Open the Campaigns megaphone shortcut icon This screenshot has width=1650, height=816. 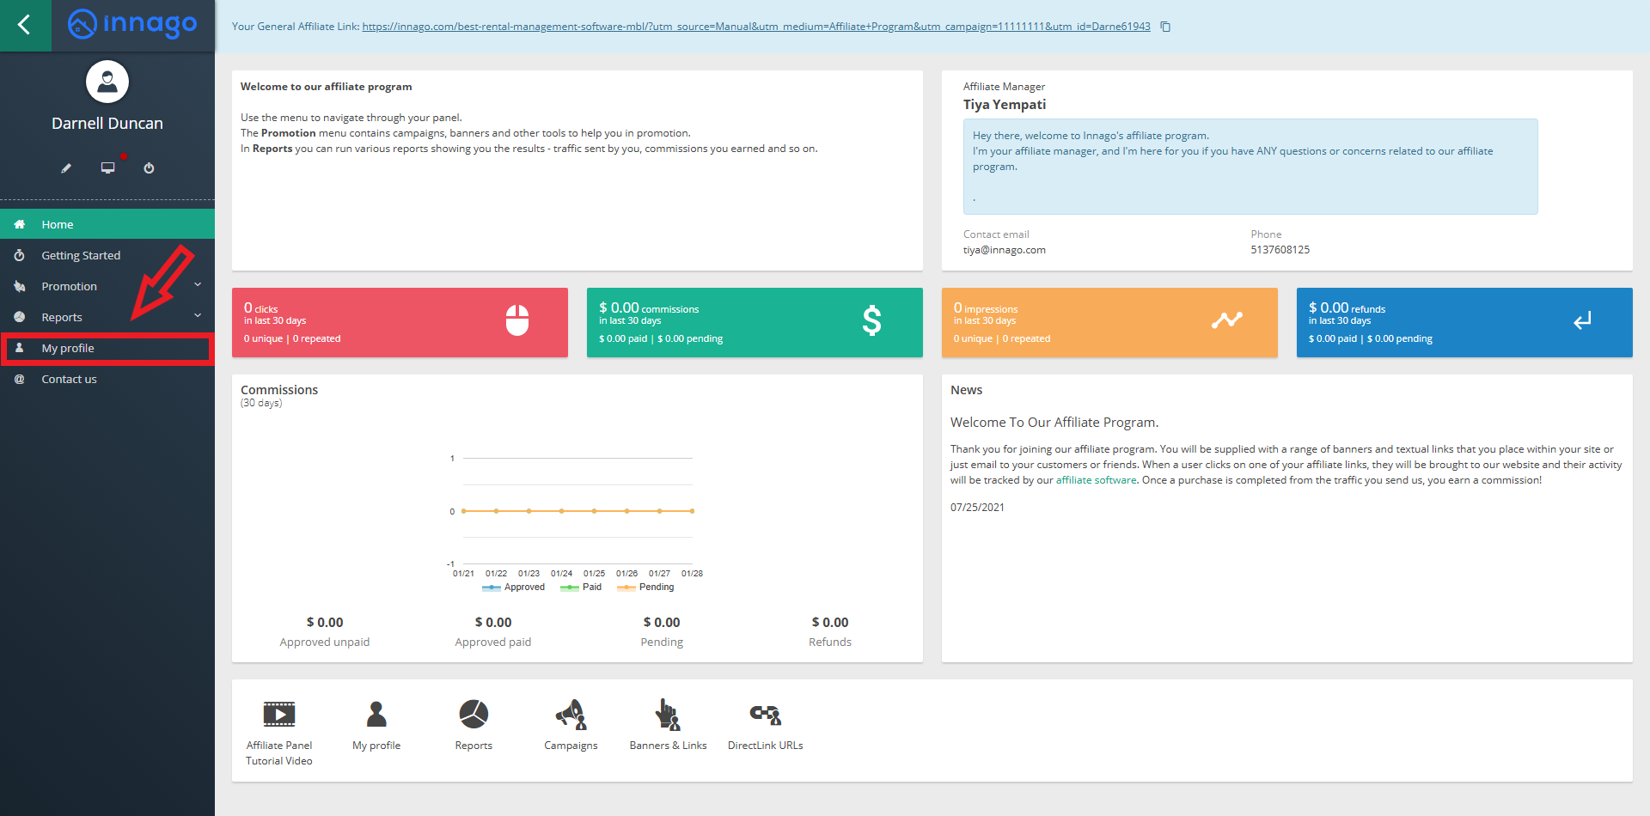point(571,715)
